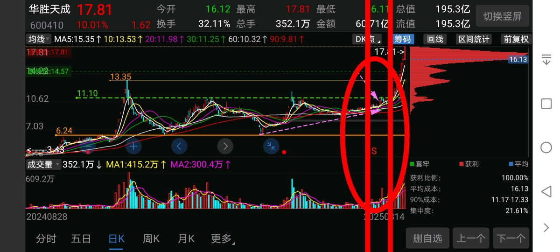
Task: Switch to the 周K tab
Action: tap(151, 239)
